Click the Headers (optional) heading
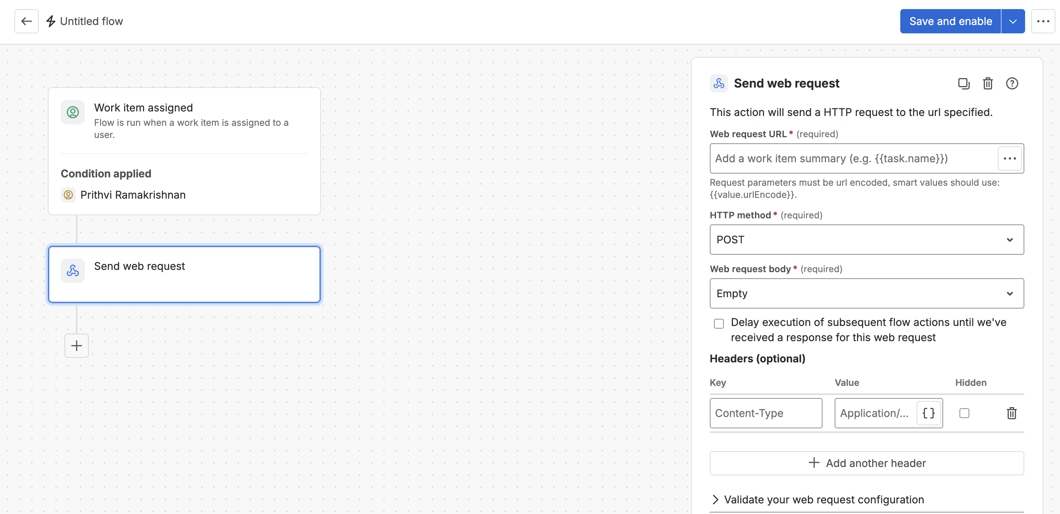 (757, 359)
